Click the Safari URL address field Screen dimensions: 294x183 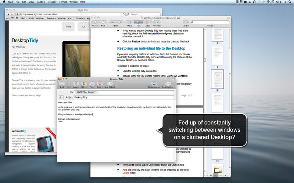72,14
